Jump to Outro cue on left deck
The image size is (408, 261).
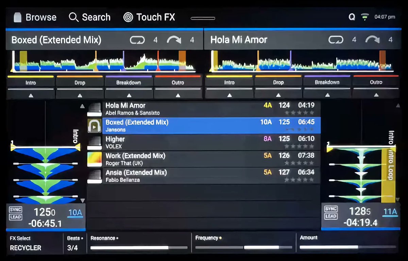178,82
